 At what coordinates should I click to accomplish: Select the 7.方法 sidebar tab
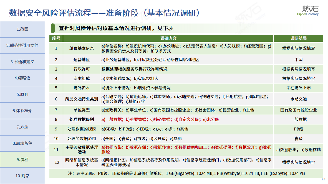click(x=22, y=127)
